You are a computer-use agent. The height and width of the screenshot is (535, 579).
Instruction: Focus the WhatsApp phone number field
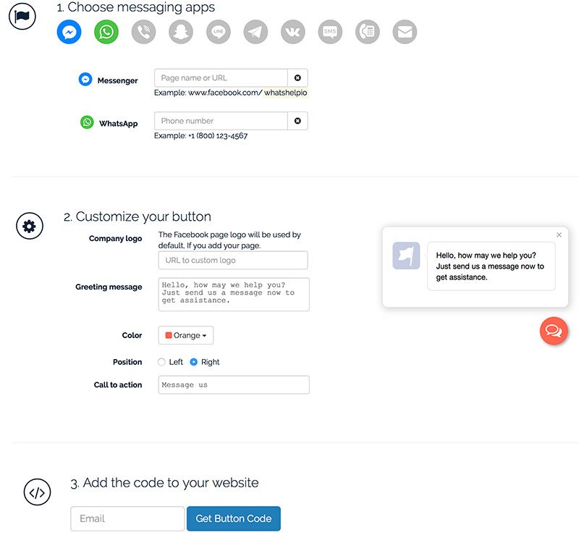221,121
